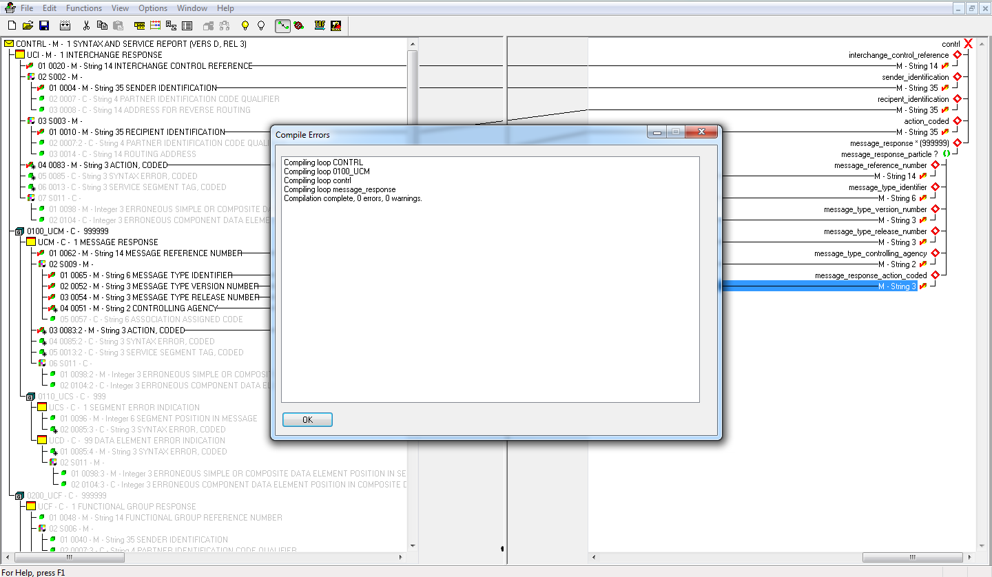Click the Open file toolbar icon
This screenshot has height=577, width=992.
[x=28, y=25]
